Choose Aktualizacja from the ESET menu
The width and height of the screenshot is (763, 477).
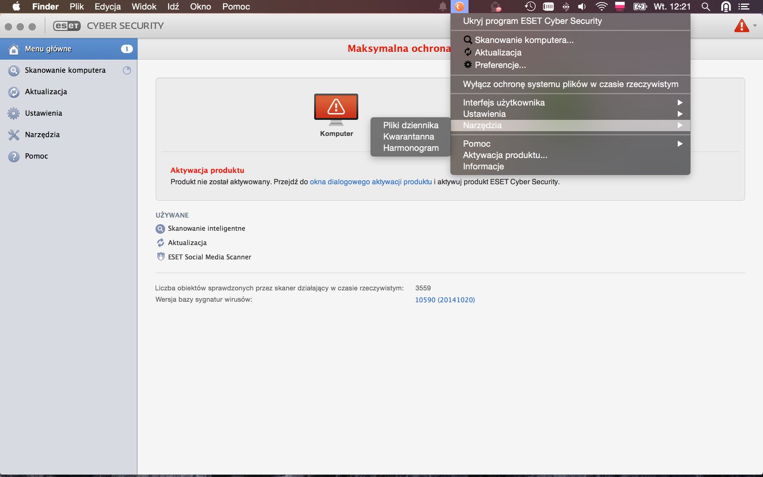[x=570, y=52]
